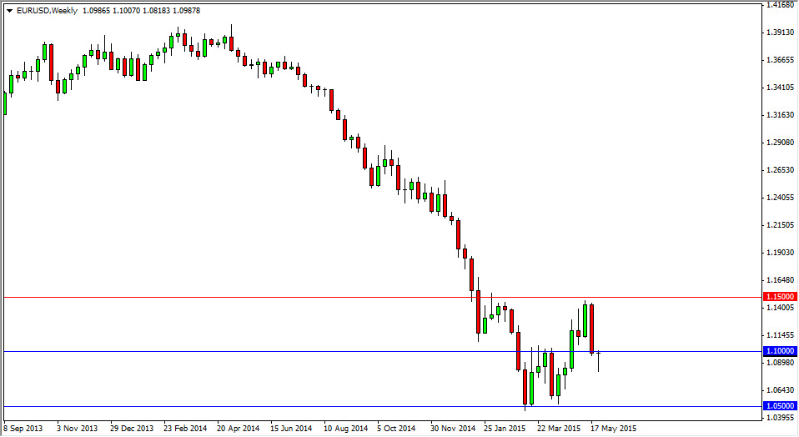Click the 25 Jan 2015 date label

(x=505, y=429)
